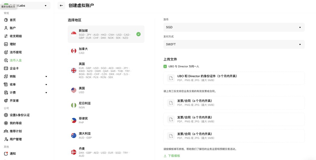Click the 理财 chart icon
Viewport: 316px width, 160px height.
click(x=6, y=44)
